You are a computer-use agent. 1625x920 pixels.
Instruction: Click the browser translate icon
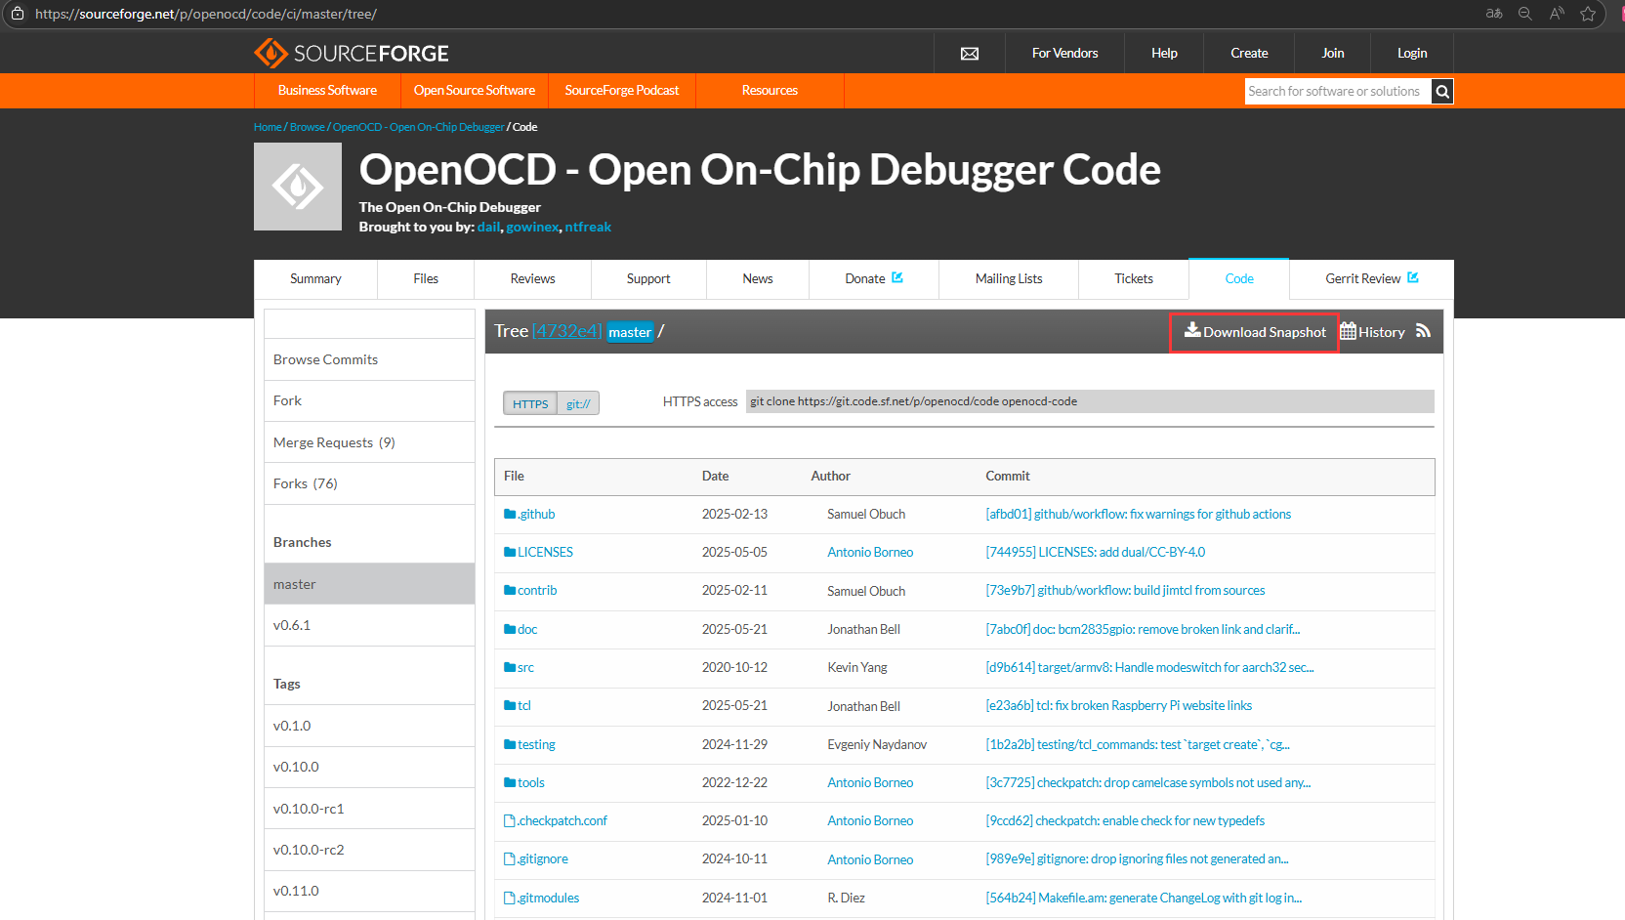pos(1494,14)
